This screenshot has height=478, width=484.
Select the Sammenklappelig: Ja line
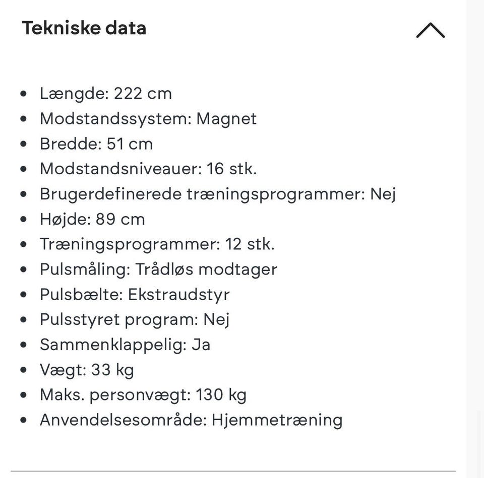(125, 345)
